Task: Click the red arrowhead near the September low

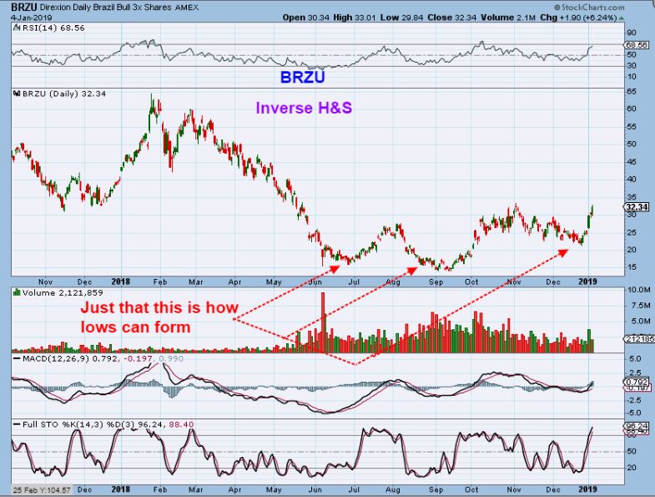Action: (416, 266)
